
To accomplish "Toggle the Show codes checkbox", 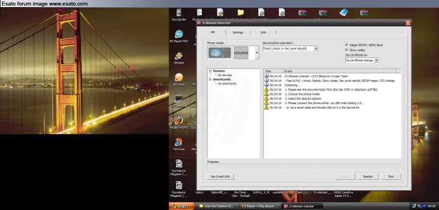I will [x=347, y=50].
